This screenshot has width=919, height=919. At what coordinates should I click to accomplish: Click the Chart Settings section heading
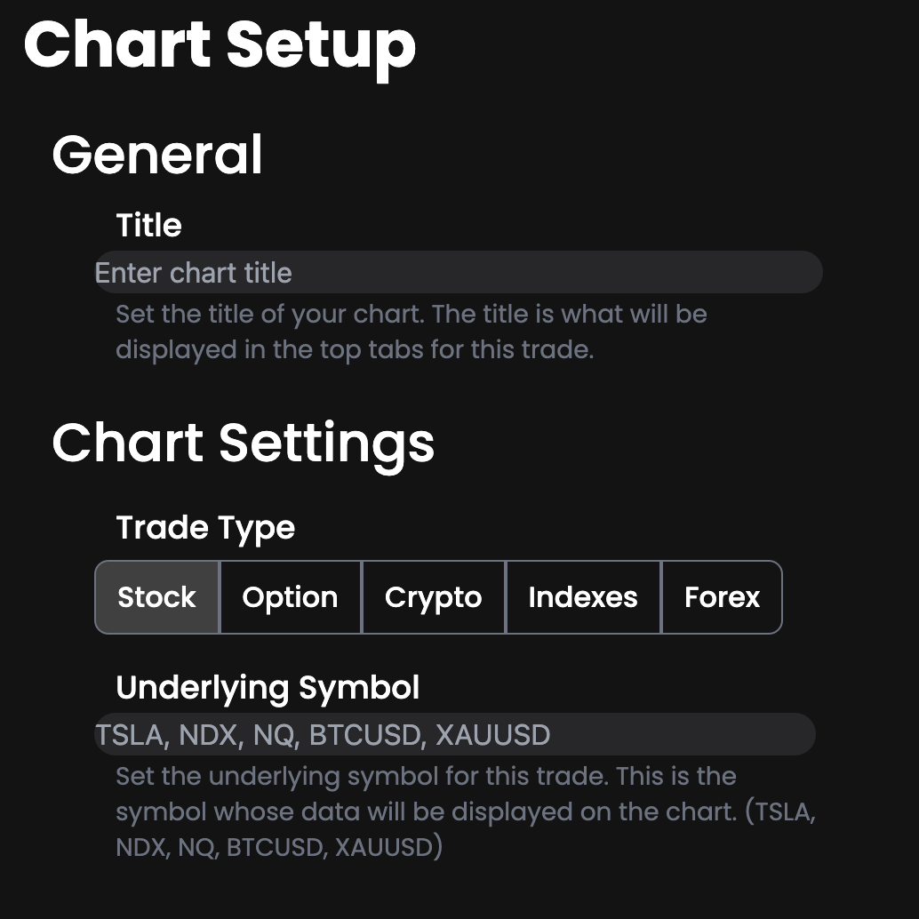click(243, 443)
